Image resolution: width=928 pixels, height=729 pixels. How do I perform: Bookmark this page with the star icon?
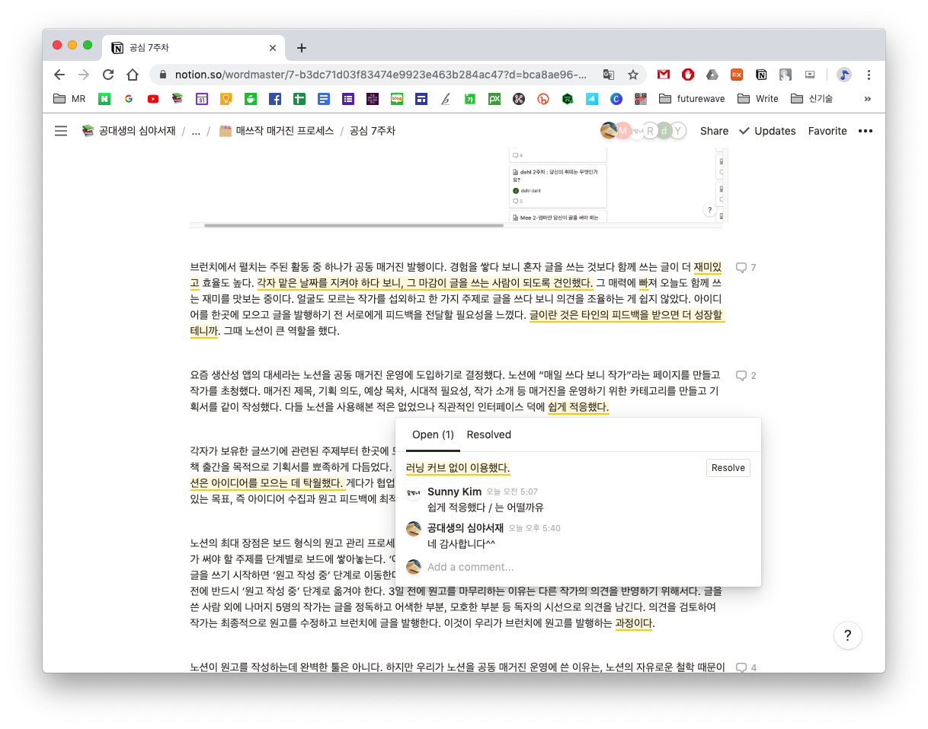tap(632, 75)
